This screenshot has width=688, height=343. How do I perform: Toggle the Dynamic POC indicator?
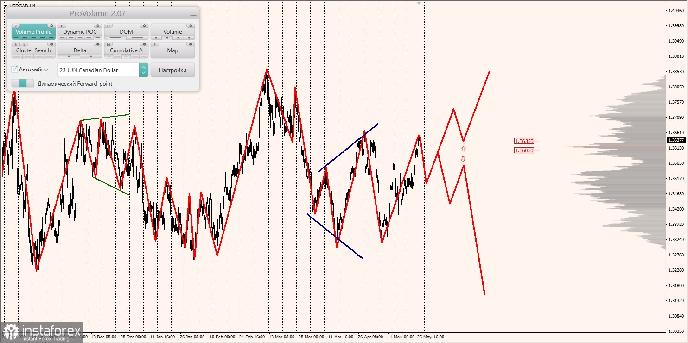[80, 32]
